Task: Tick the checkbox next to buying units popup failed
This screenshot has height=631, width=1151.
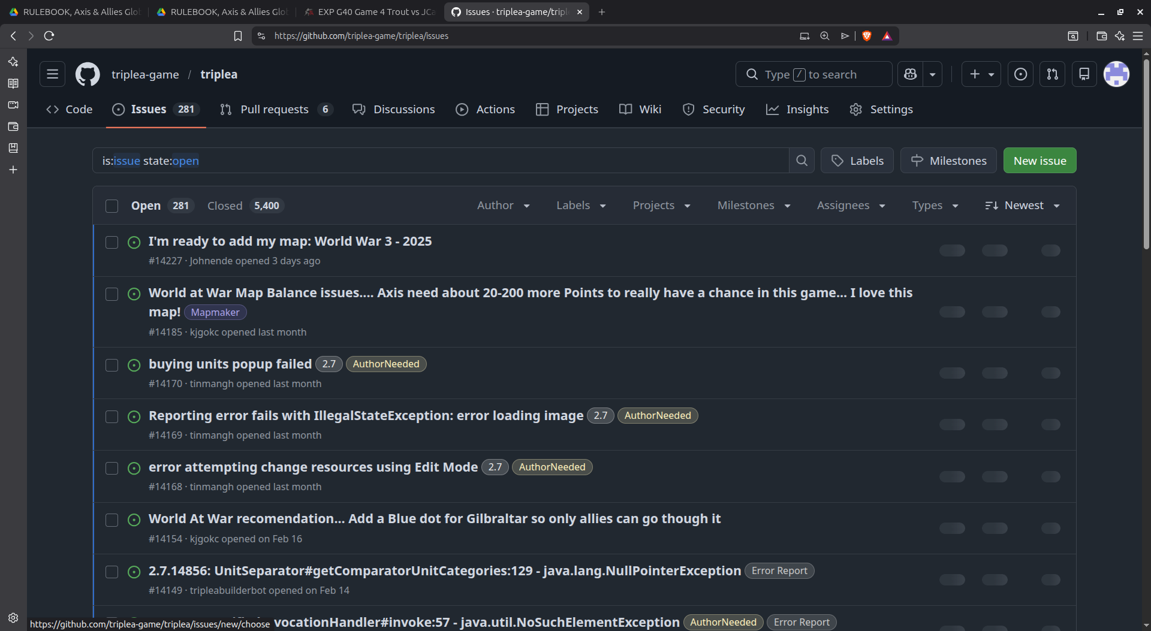Action: tap(112, 365)
